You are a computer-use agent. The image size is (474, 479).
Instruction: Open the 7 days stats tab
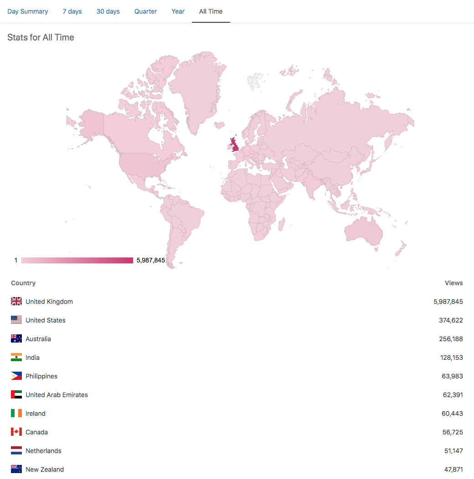72,11
